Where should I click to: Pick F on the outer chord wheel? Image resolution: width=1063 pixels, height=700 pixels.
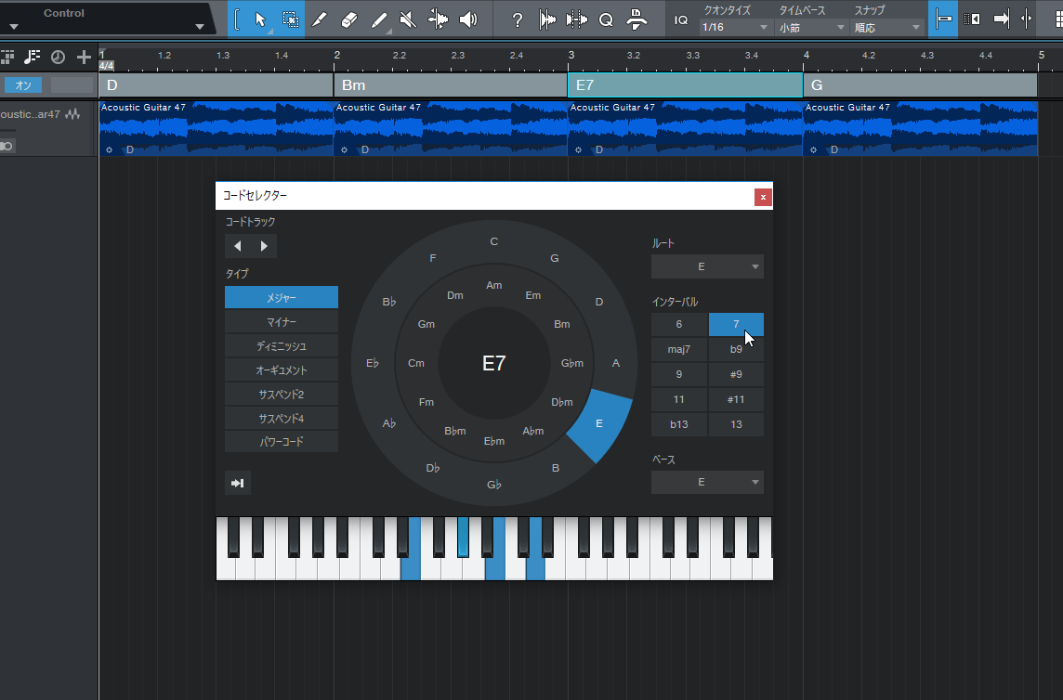(x=433, y=258)
